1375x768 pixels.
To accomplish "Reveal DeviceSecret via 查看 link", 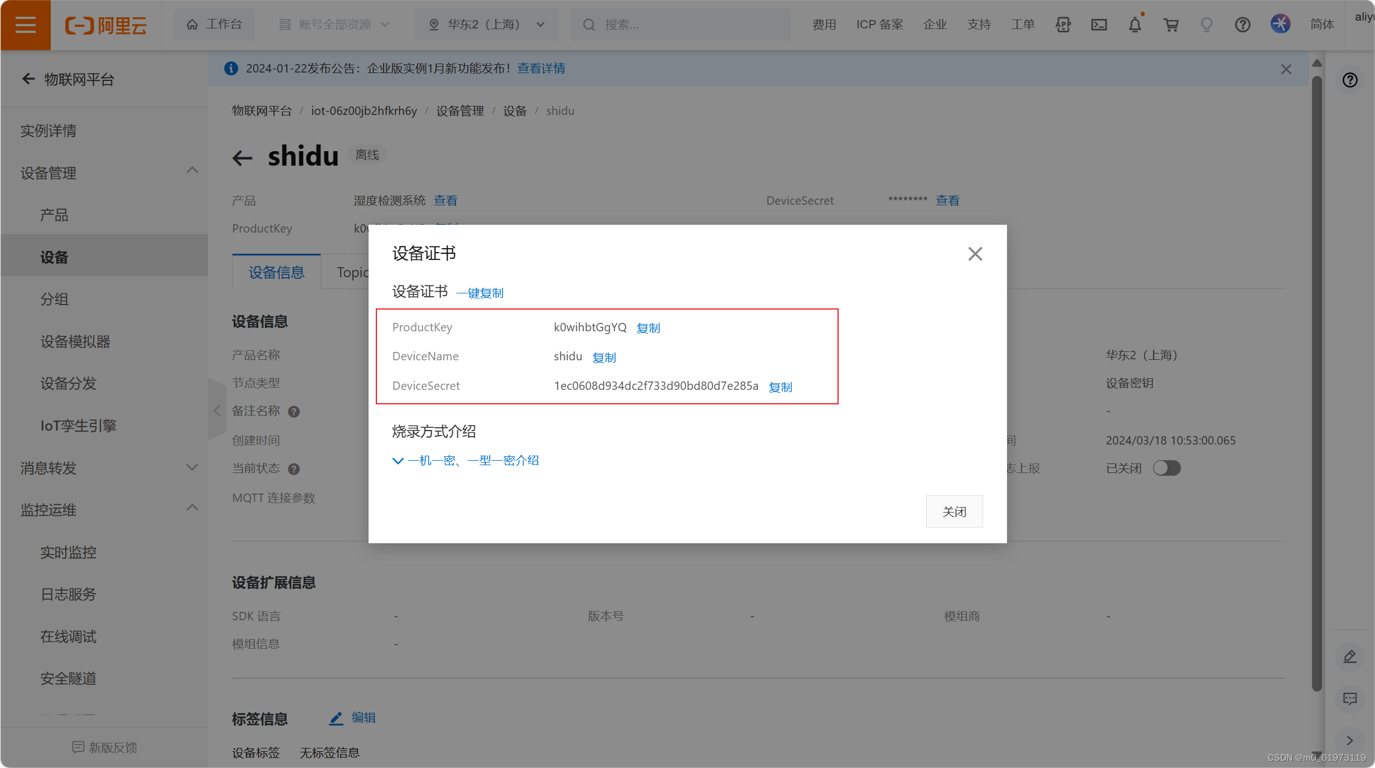I will coord(947,201).
